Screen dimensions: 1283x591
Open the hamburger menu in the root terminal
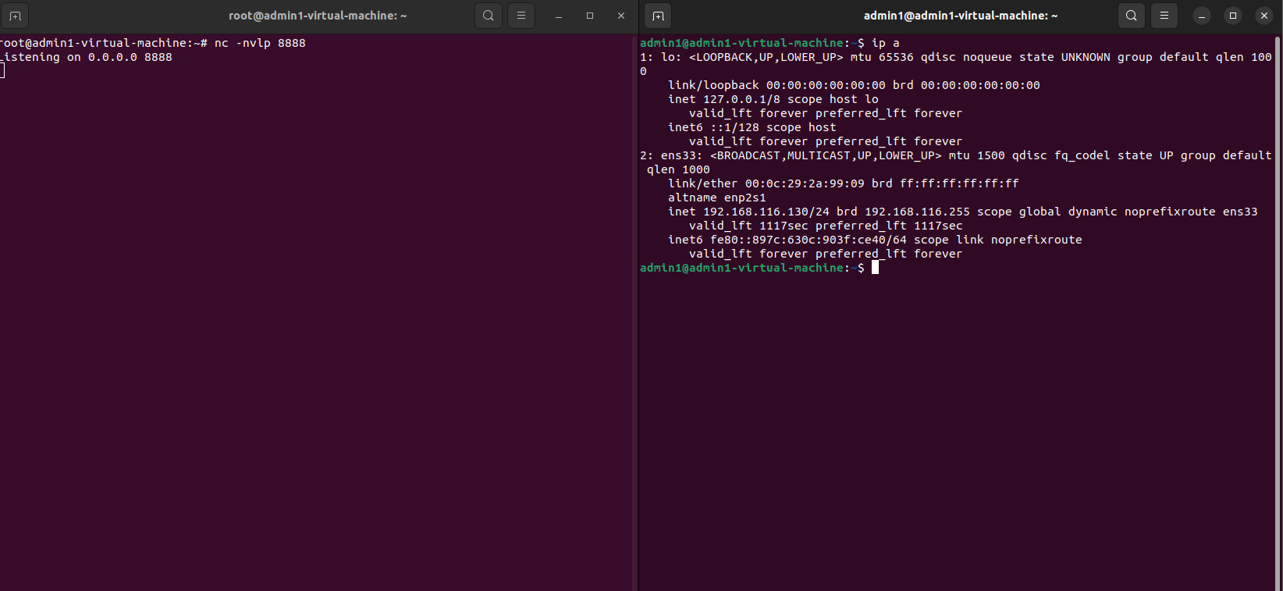(521, 16)
